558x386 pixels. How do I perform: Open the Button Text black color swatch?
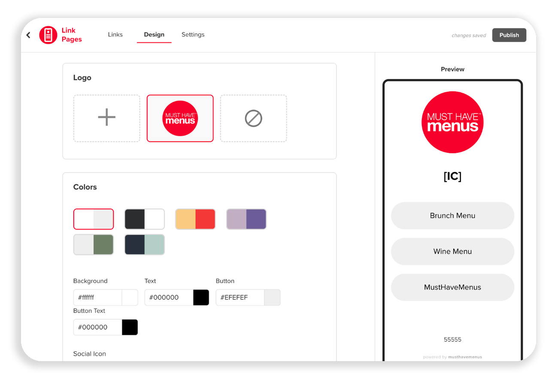pos(130,327)
